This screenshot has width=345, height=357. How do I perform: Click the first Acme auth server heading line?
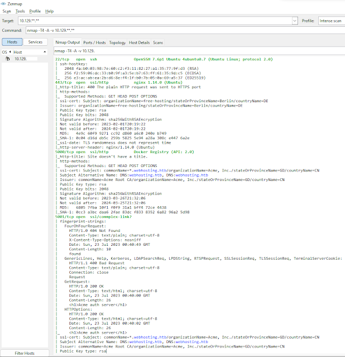[98, 304]
